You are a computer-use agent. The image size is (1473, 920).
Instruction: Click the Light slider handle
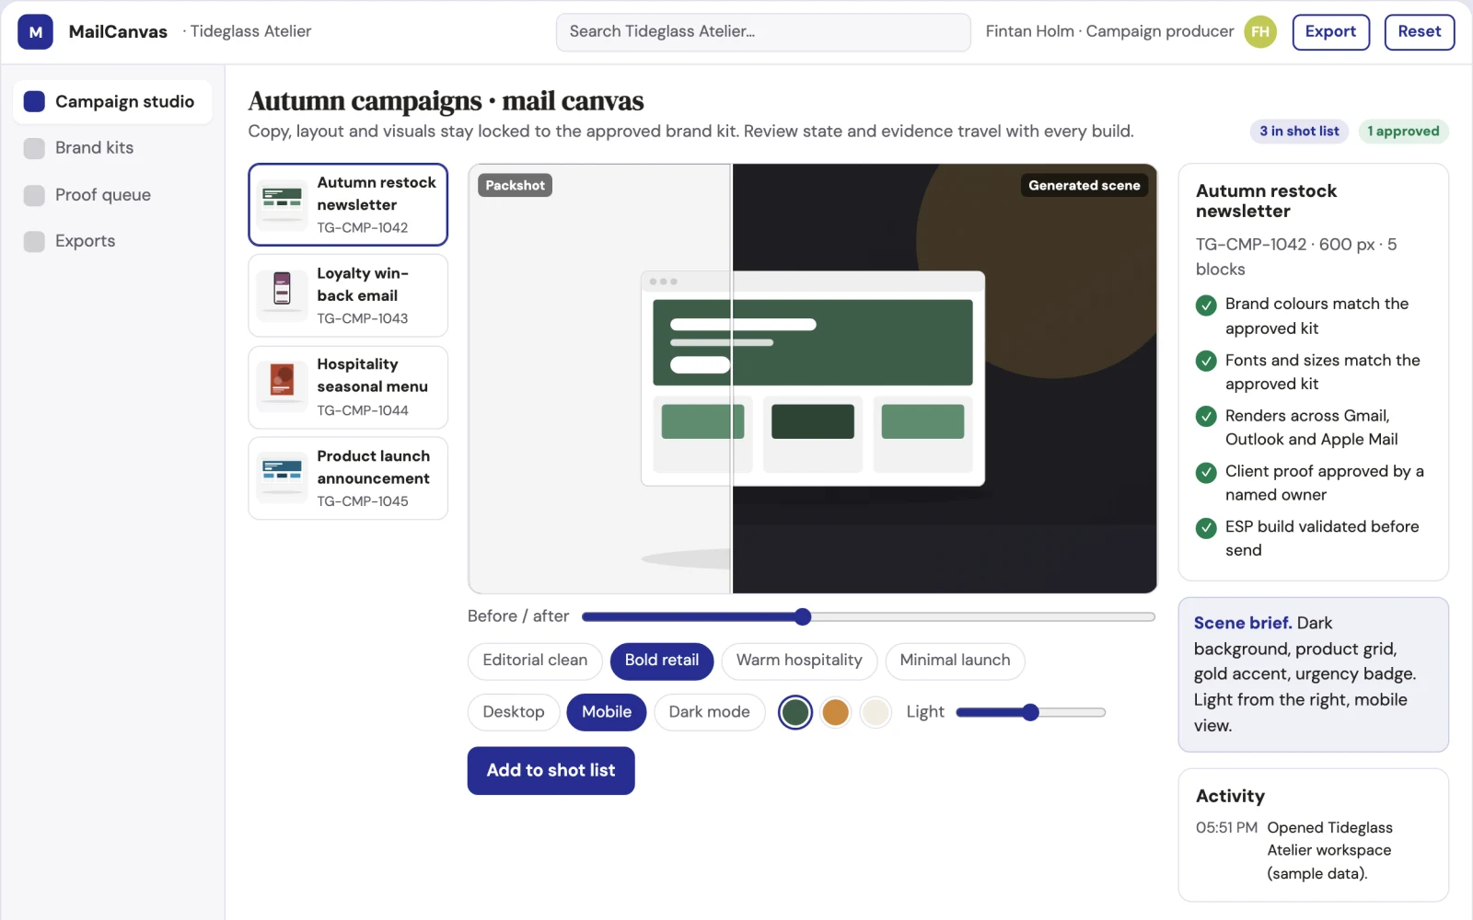click(x=1031, y=712)
